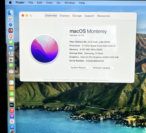Screen dimensions: 146x133
Task: Switch to the Storage tab
Action: 77,16
